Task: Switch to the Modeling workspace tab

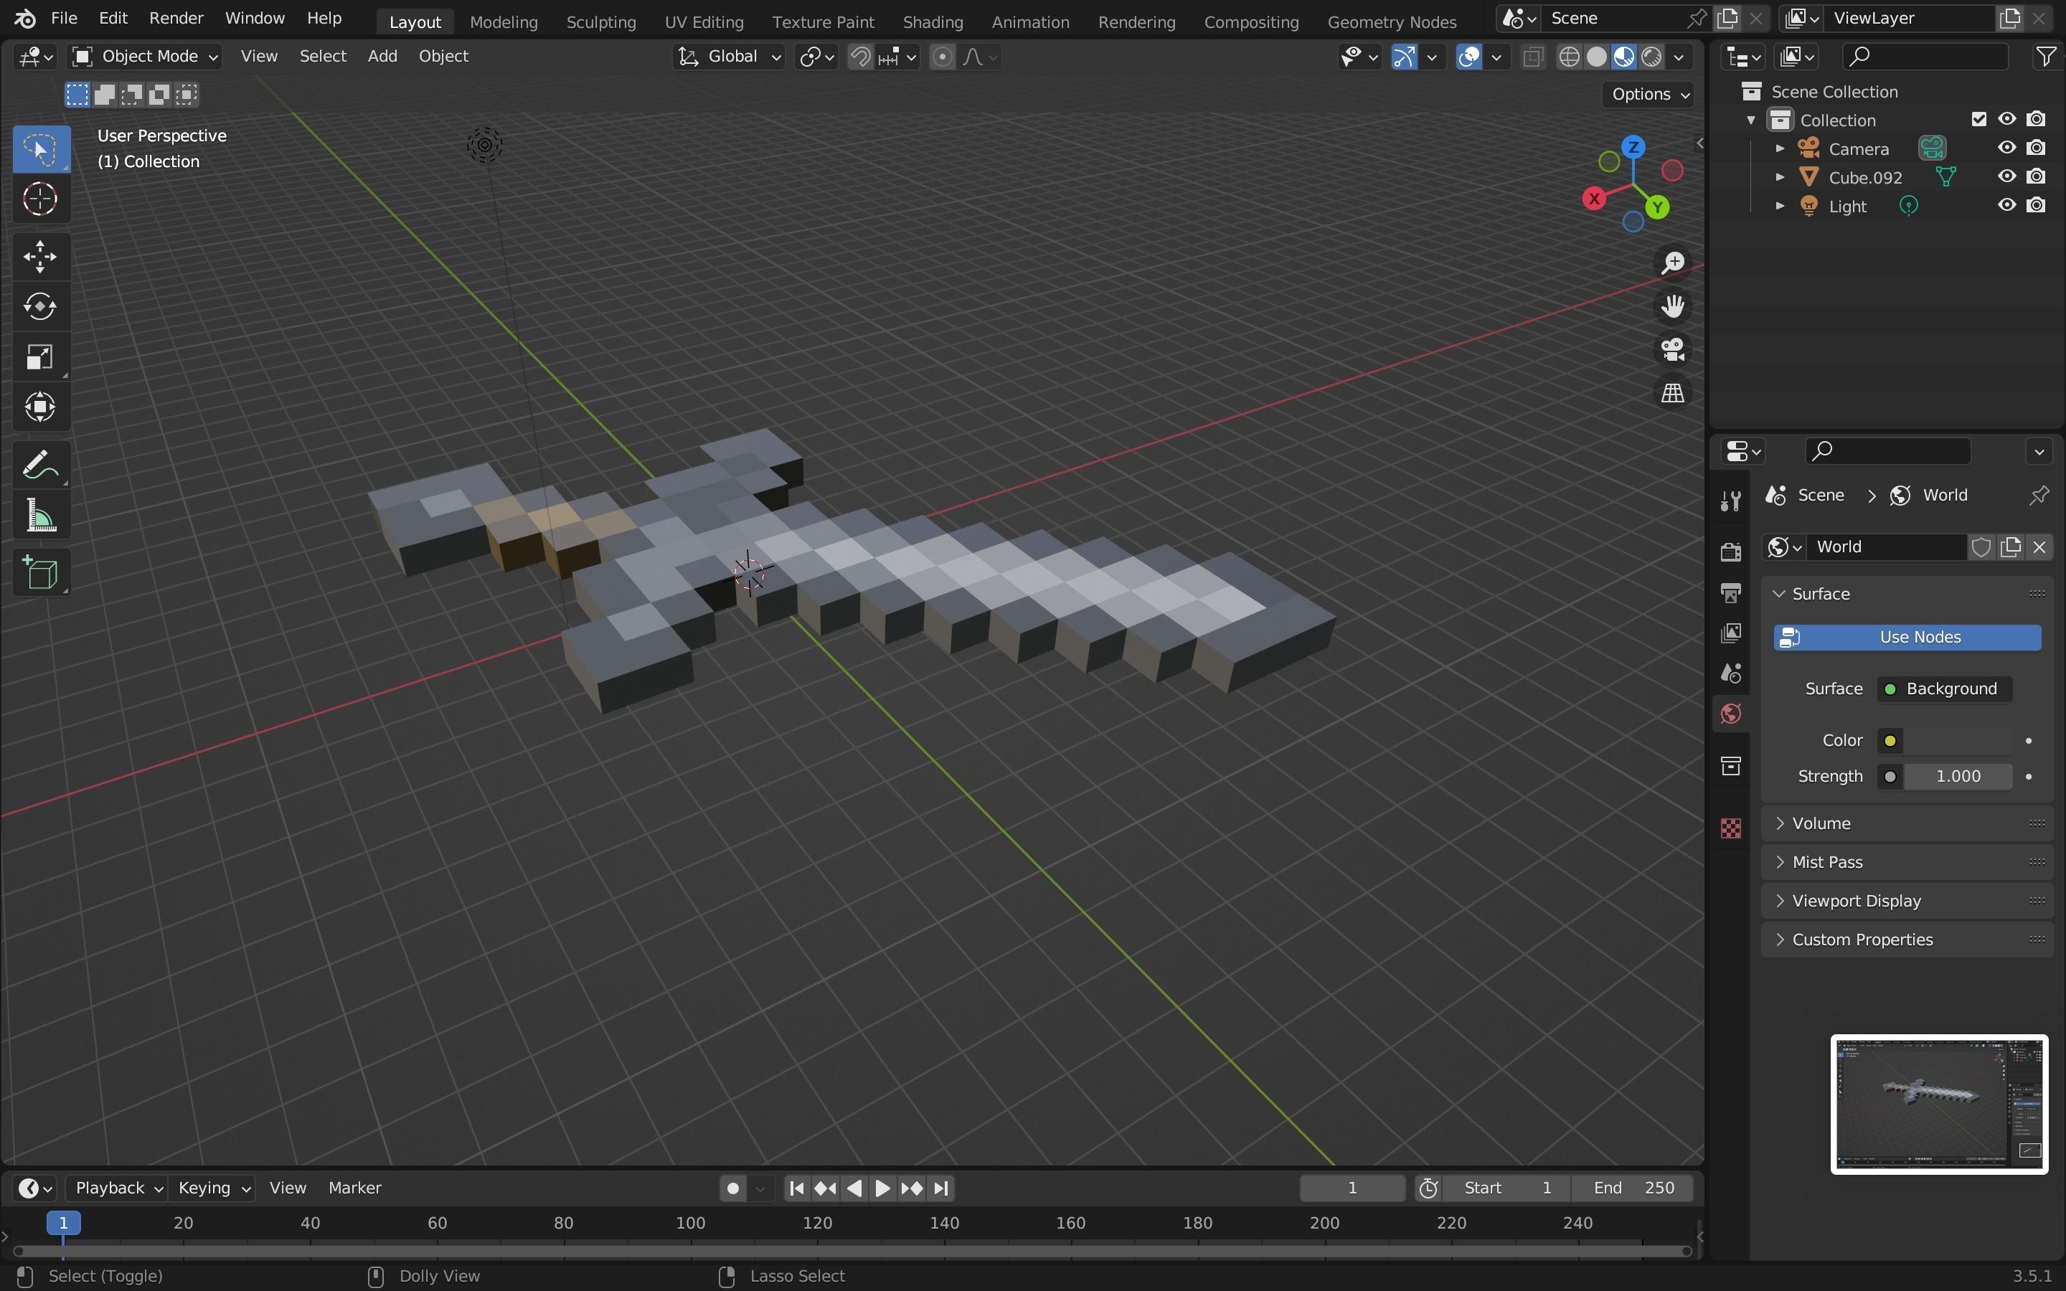Action: pos(504,22)
